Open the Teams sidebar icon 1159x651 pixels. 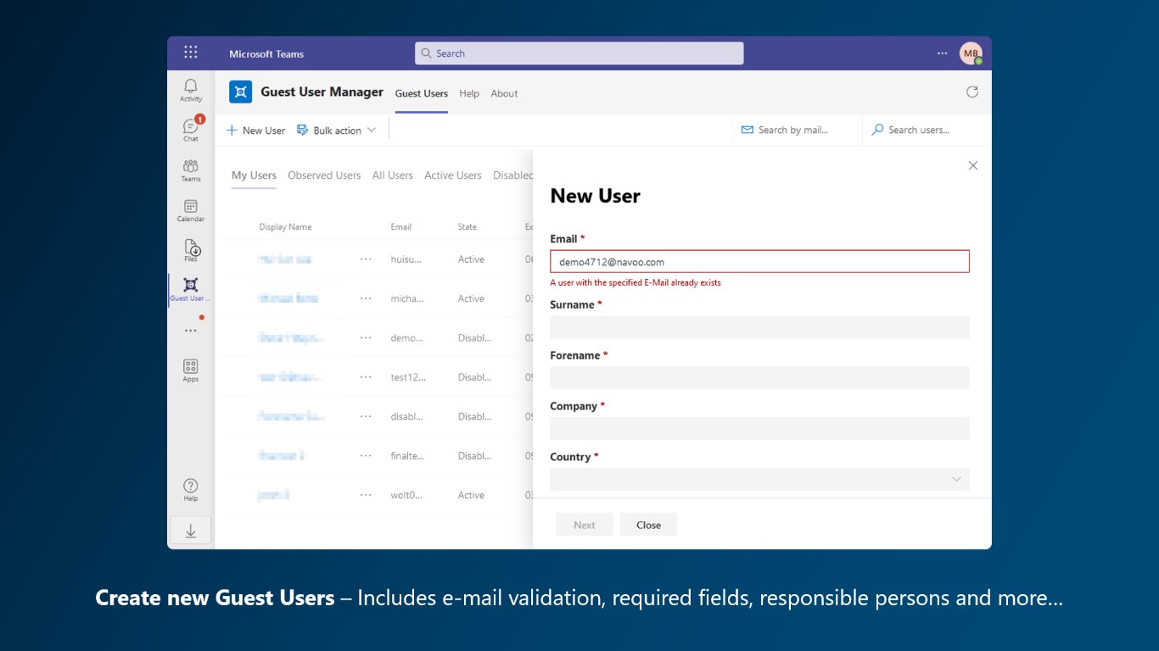tap(191, 168)
